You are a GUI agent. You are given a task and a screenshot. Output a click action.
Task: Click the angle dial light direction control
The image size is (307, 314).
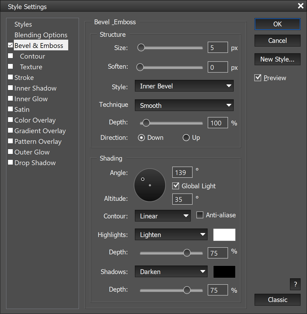150,185
